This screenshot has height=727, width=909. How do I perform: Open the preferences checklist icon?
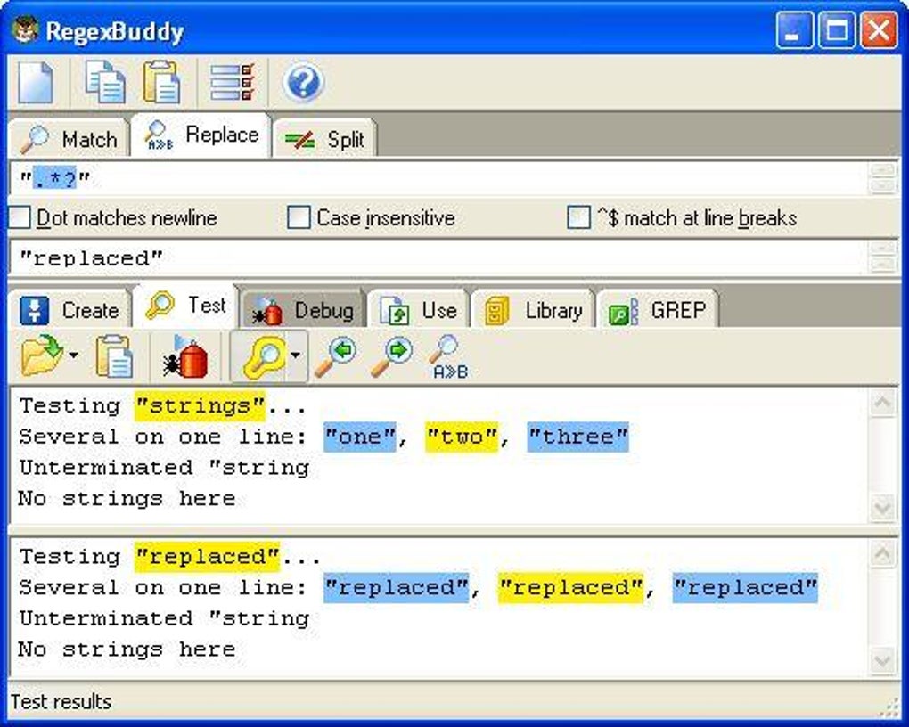[x=232, y=82]
